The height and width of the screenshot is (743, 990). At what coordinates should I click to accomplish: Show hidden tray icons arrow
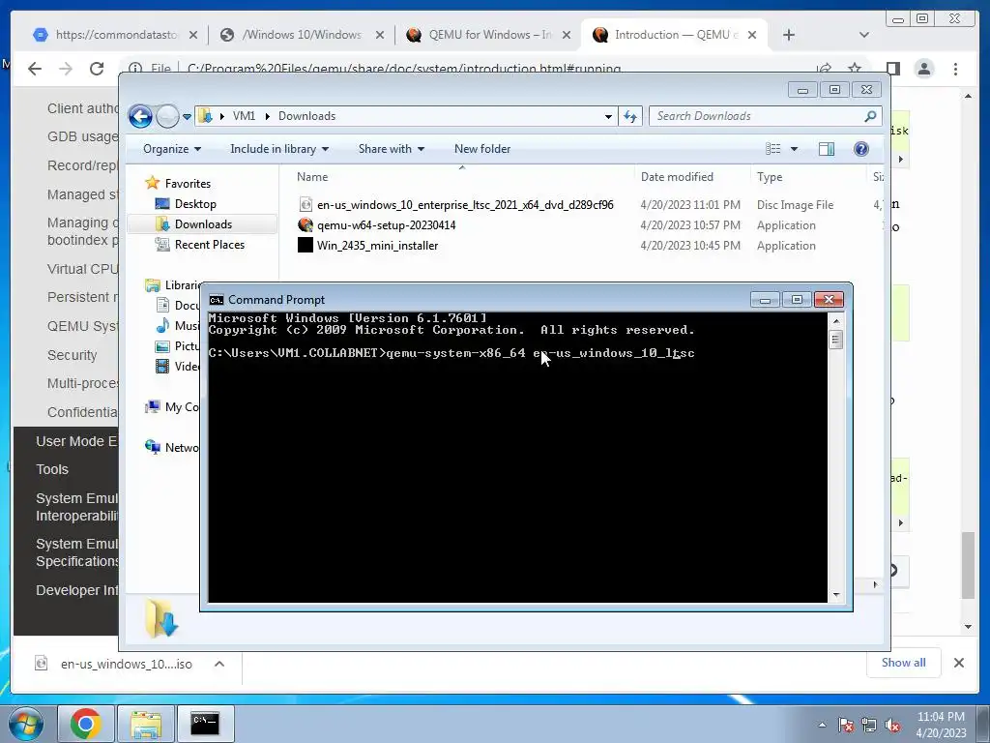click(822, 725)
